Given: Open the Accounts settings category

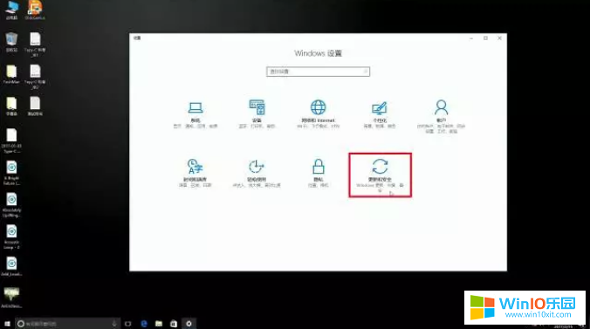Looking at the screenshot, I should click(x=441, y=116).
